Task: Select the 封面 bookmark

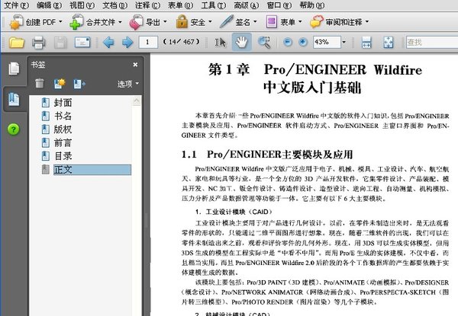Action: click(x=63, y=103)
